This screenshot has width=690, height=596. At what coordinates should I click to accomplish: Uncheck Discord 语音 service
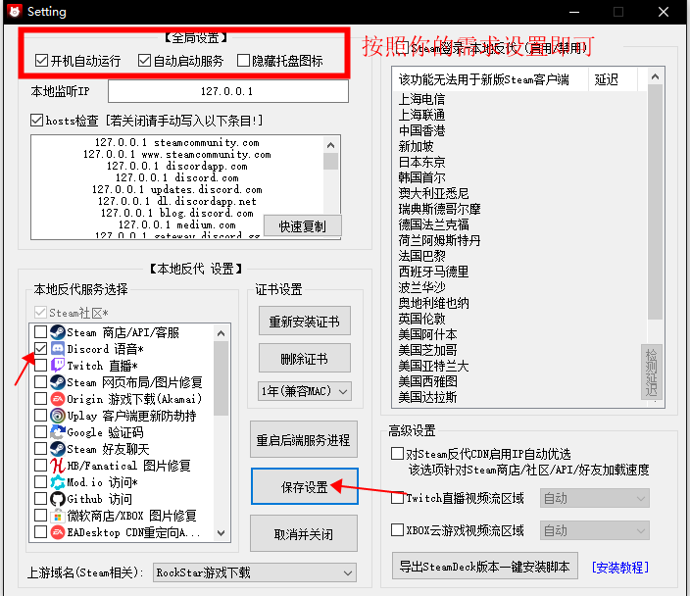[40, 349]
